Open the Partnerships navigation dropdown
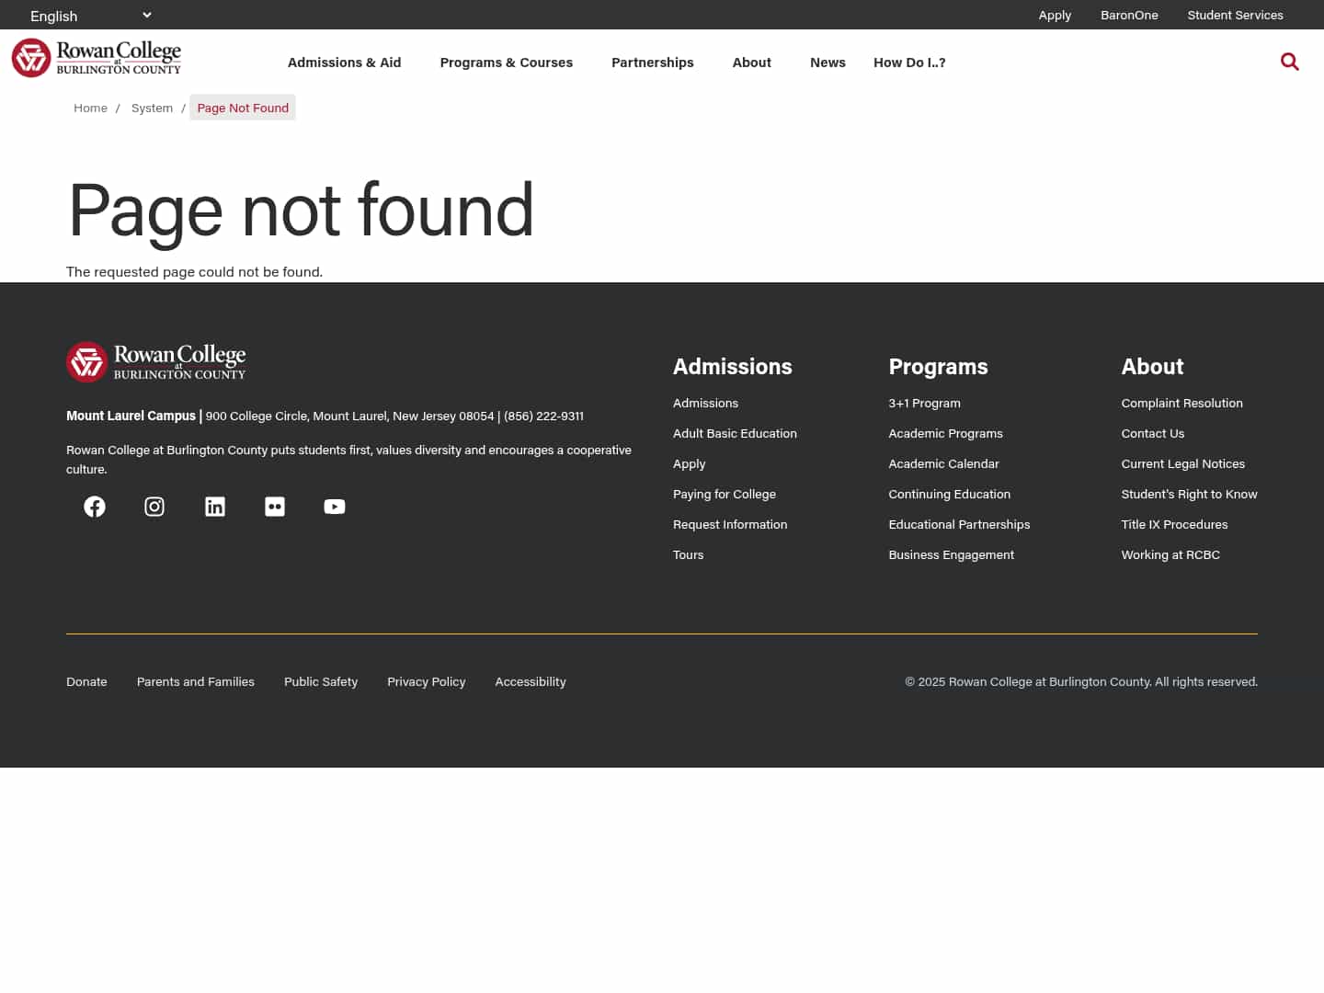The image size is (1324, 993). click(x=653, y=62)
